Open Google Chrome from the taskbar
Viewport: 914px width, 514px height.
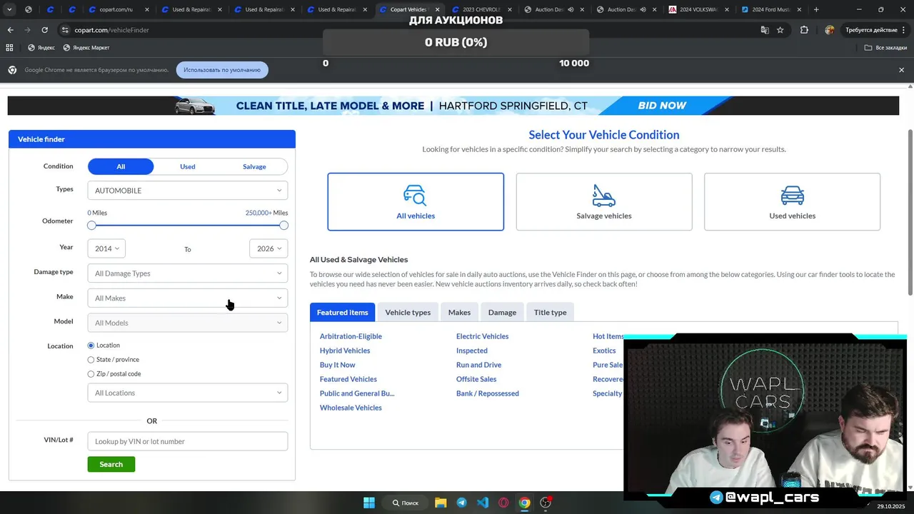point(525,503)
